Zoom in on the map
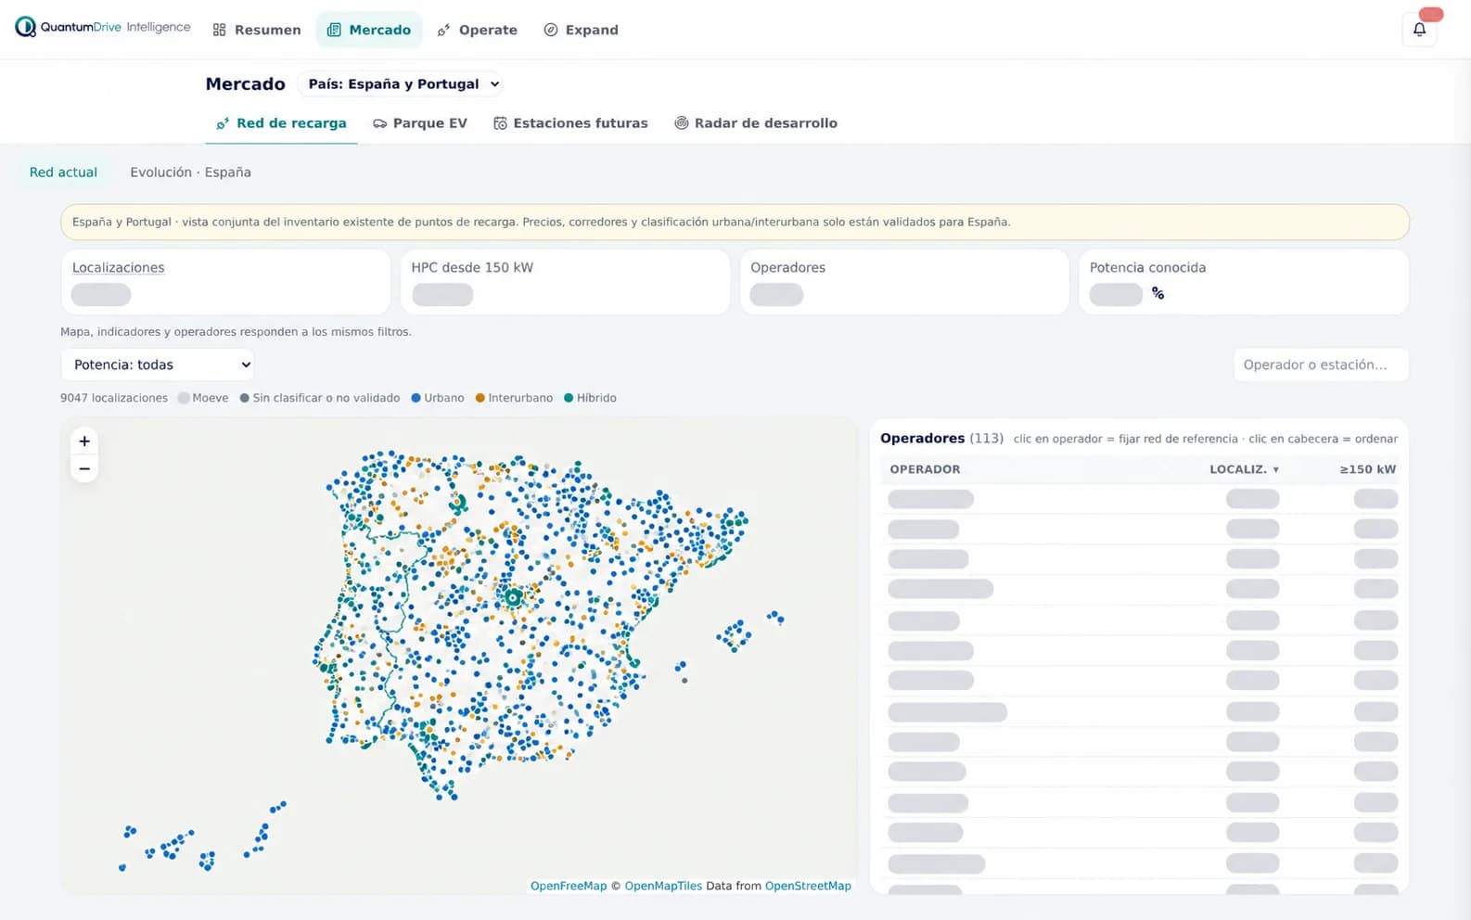The width and height of the screenshot is (1471, 920). coord(84,441)
